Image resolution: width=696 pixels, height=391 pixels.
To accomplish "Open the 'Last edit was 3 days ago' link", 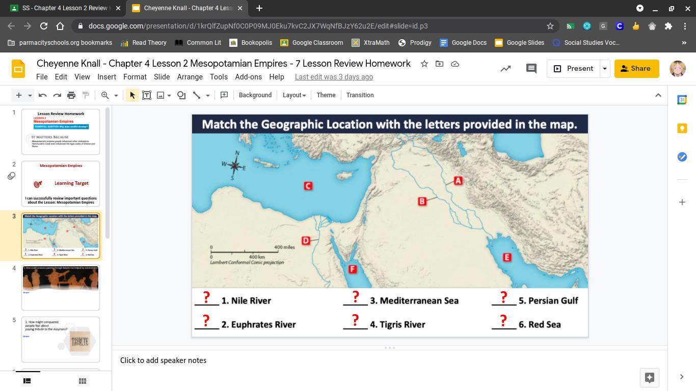I will pos(334,77).
